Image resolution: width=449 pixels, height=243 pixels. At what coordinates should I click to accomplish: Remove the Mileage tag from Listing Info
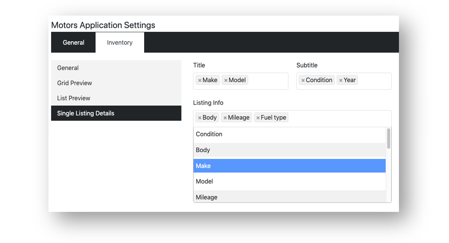click(x=225, y=118)
